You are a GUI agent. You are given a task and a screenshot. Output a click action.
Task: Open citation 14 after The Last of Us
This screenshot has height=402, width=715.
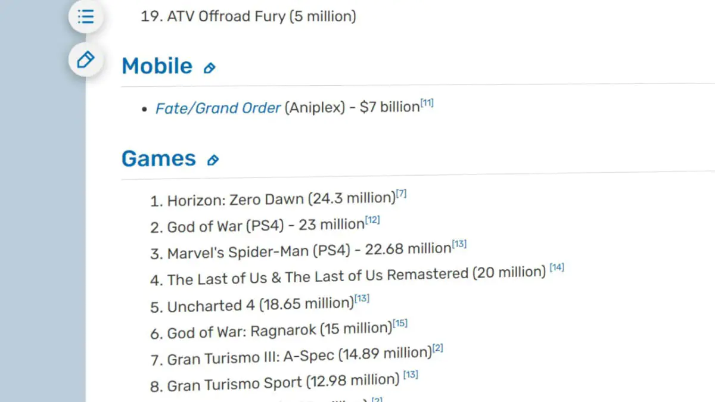click(x=557, y=268)
